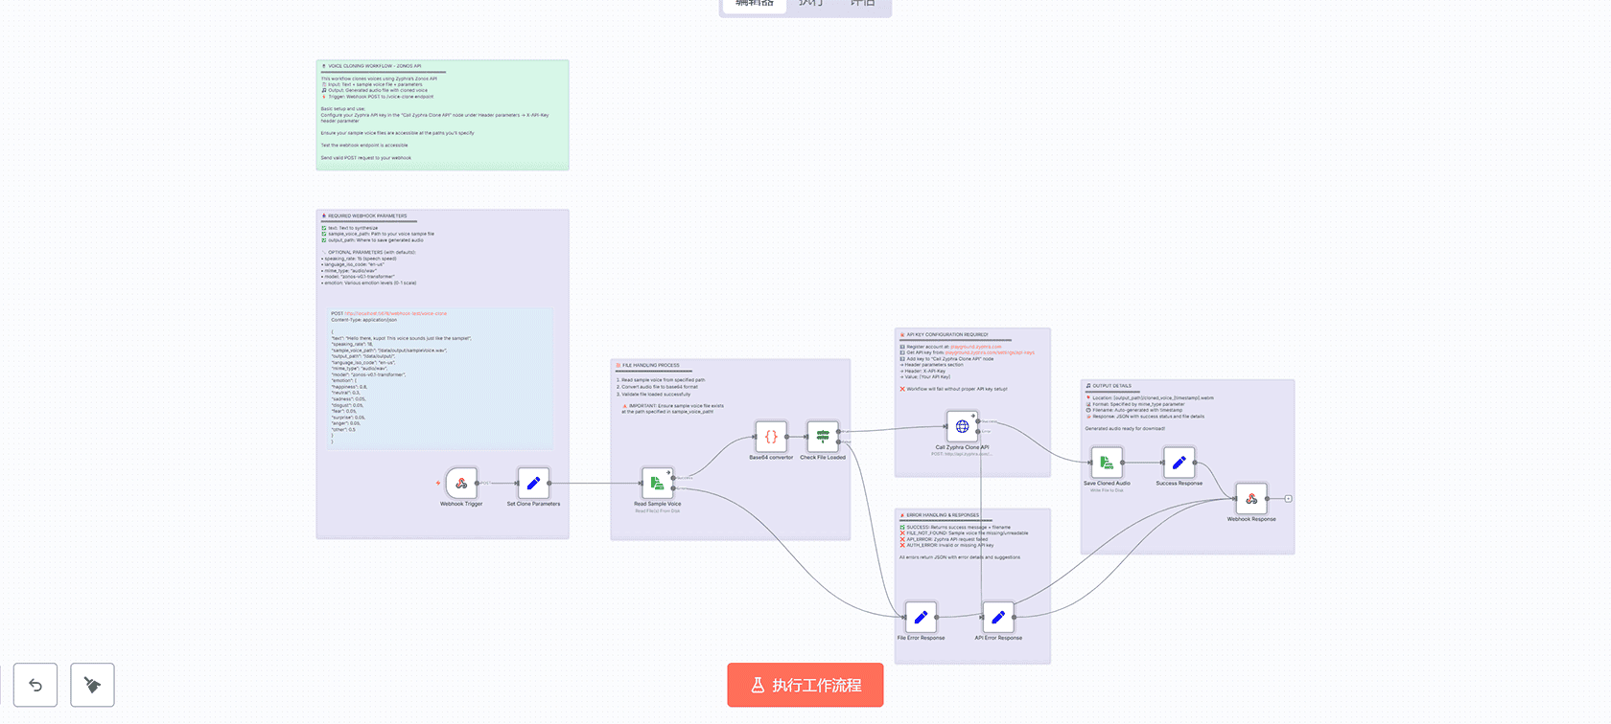Click the plus connector after Webhook Response
Screen dimensions: 1611x724
click(x=1288, y=499)
